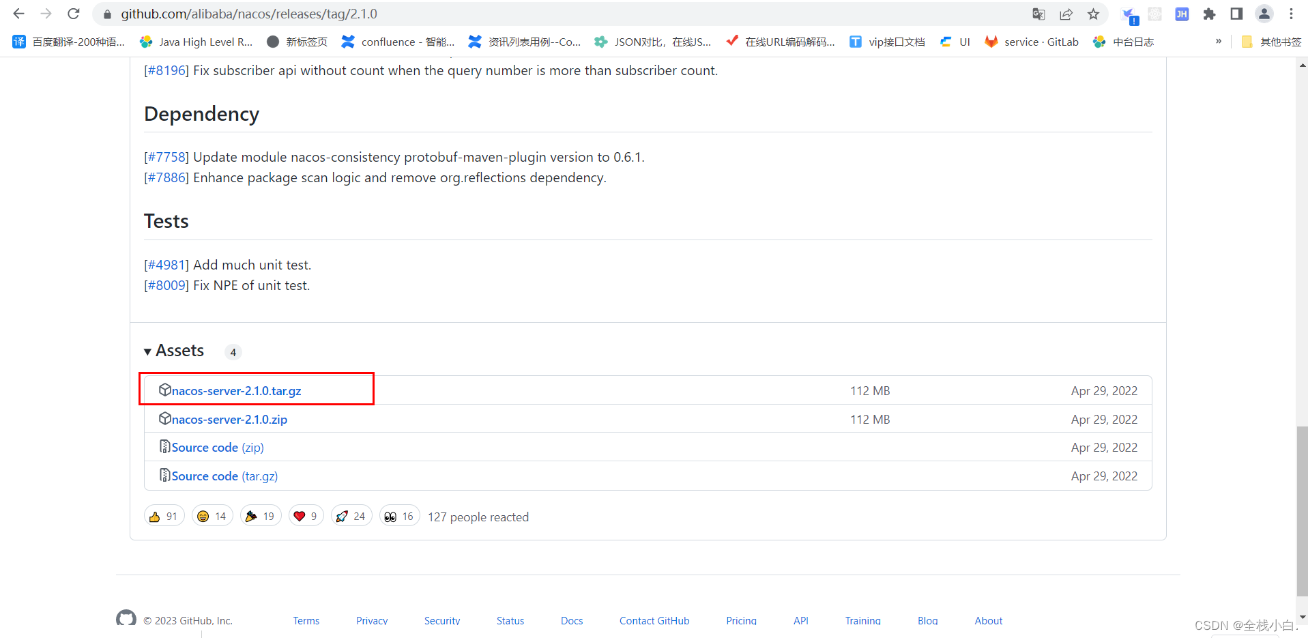Viewport: 1308px width, 638px height.
Task: Open the translate page icon
Action: (x=1038, y=14)
